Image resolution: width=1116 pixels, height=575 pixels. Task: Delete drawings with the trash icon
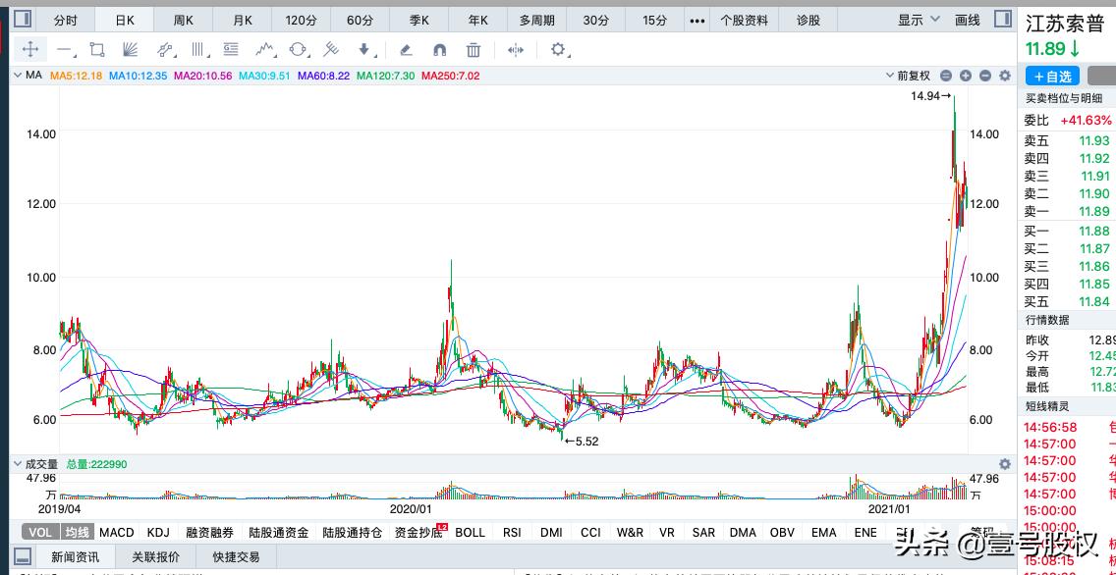474,50
